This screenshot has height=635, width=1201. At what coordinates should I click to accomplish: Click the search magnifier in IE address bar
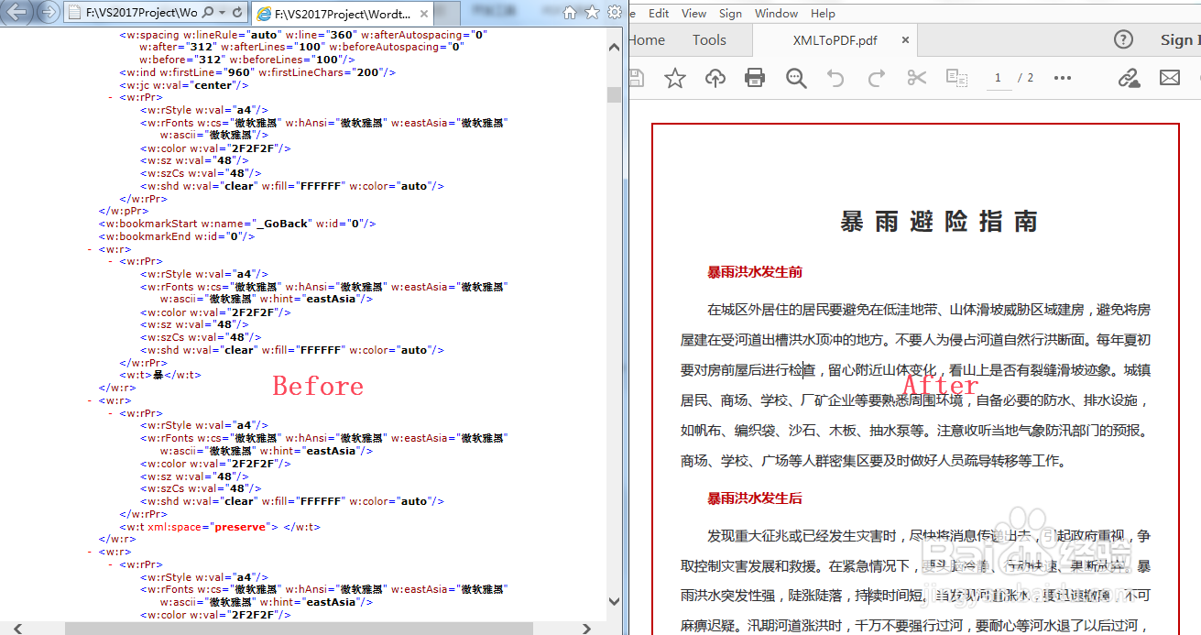pyautogui.click(x=208, y=13)
